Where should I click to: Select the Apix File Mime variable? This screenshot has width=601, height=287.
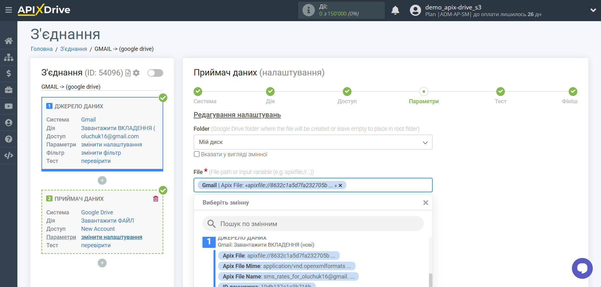[287, 266]
